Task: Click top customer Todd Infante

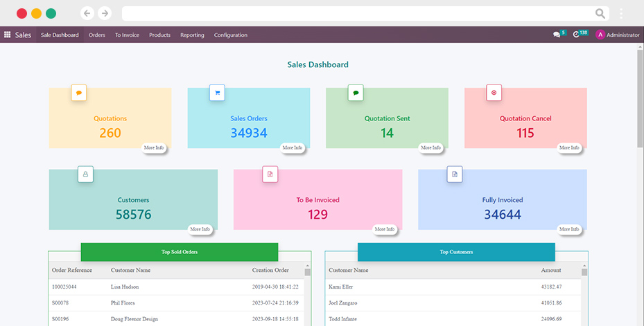Action: point(342,319)
